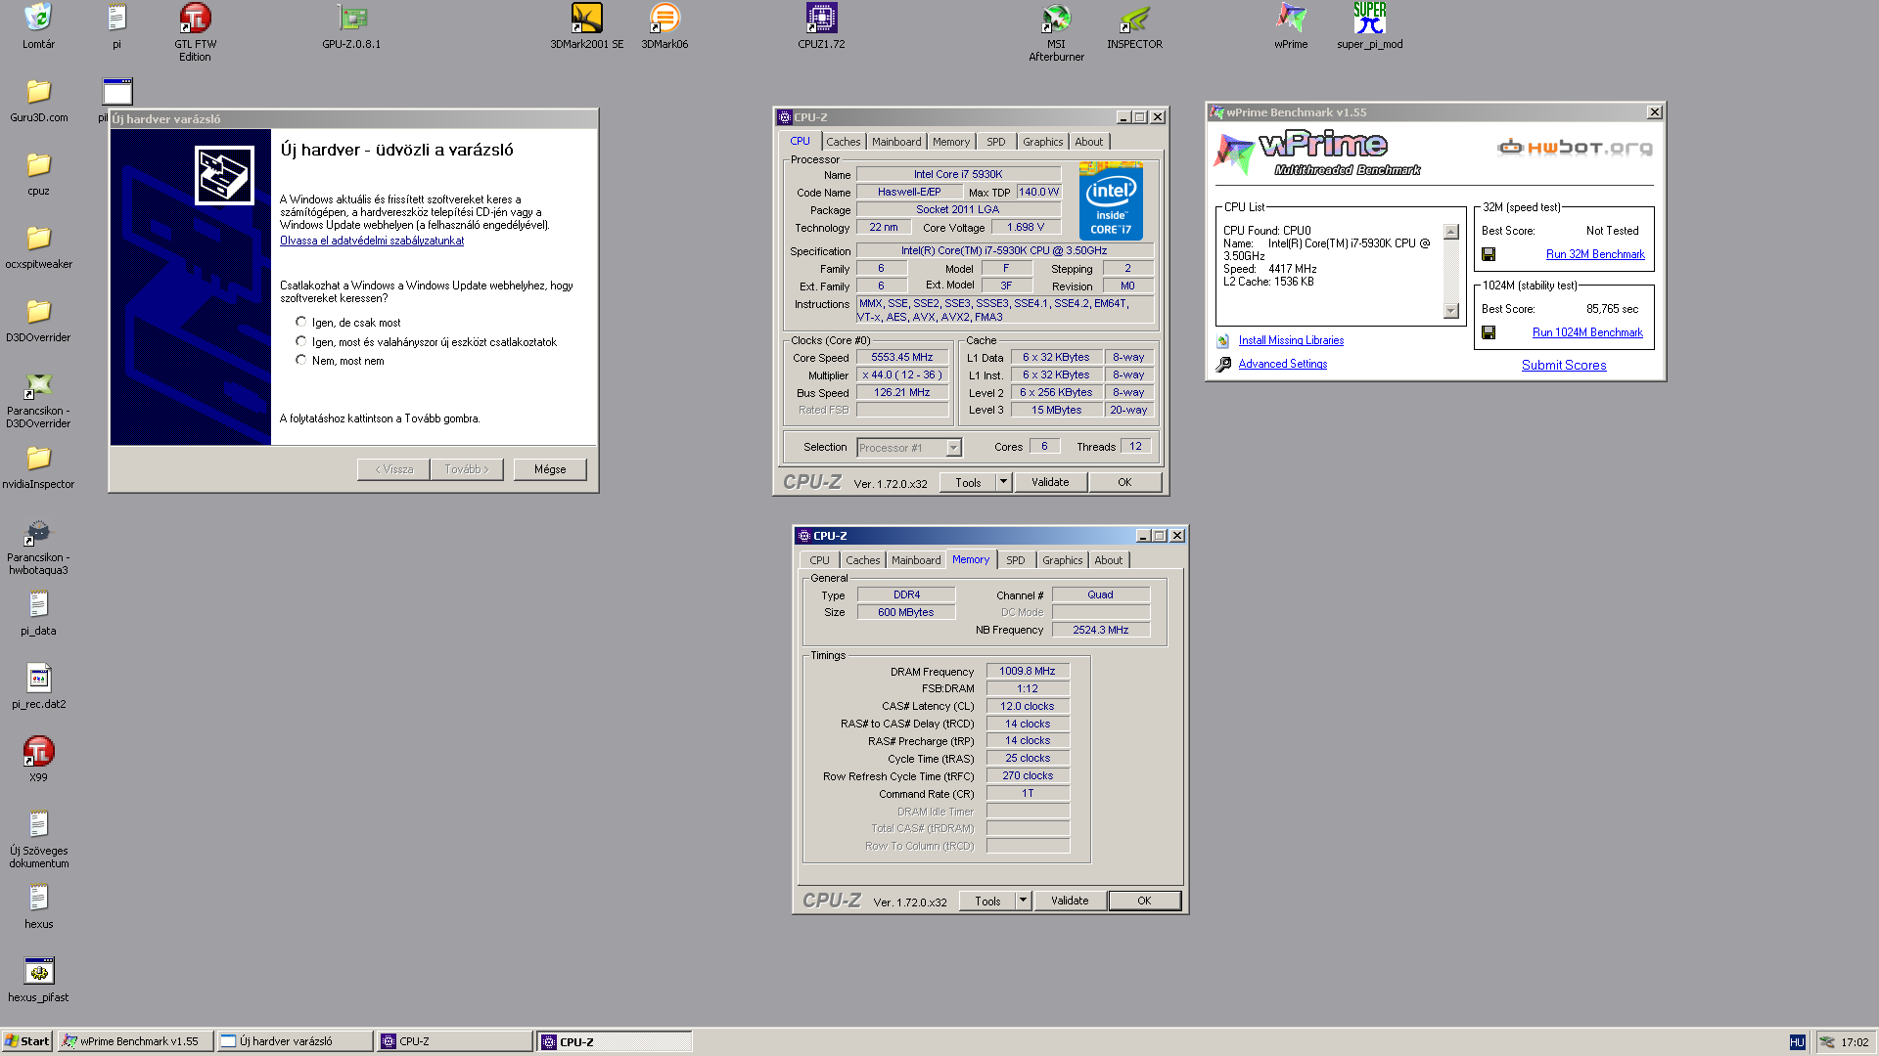
Task: Open CPUZ1.72 desktop icon
Action: (821, 26)
